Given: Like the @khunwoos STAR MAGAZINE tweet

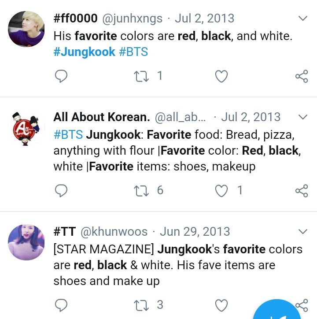Looking at the screenshot, I should (221, 305).
